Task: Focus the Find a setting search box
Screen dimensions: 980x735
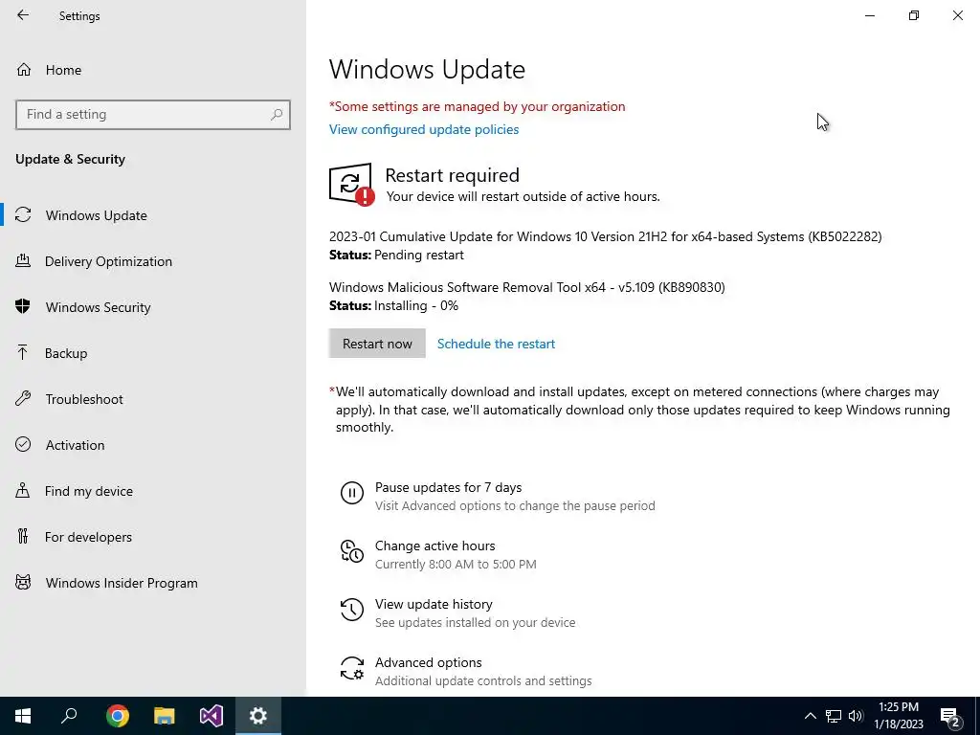Action: (x=152, y=115)
